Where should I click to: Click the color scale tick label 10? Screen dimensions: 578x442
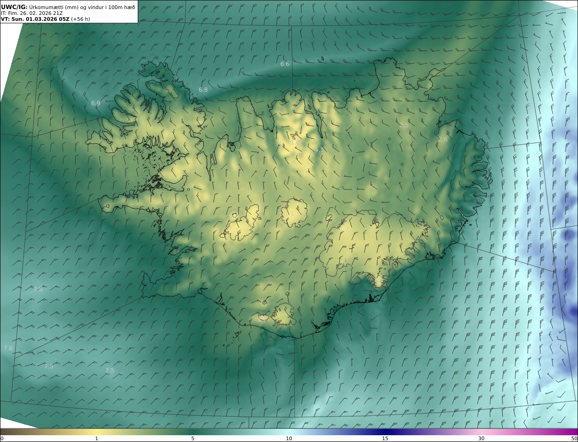pos(289,438)
